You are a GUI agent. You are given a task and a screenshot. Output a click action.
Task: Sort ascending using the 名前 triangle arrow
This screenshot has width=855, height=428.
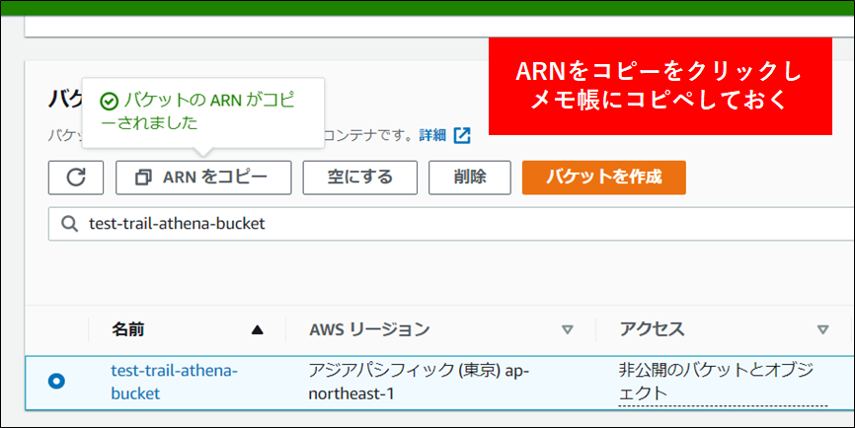258,329
